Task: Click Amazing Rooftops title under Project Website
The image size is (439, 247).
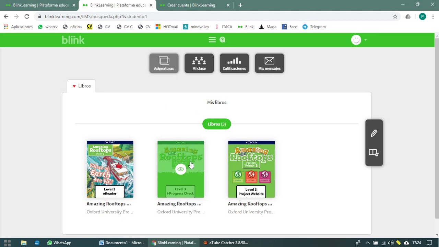Action: coord(250,204)
